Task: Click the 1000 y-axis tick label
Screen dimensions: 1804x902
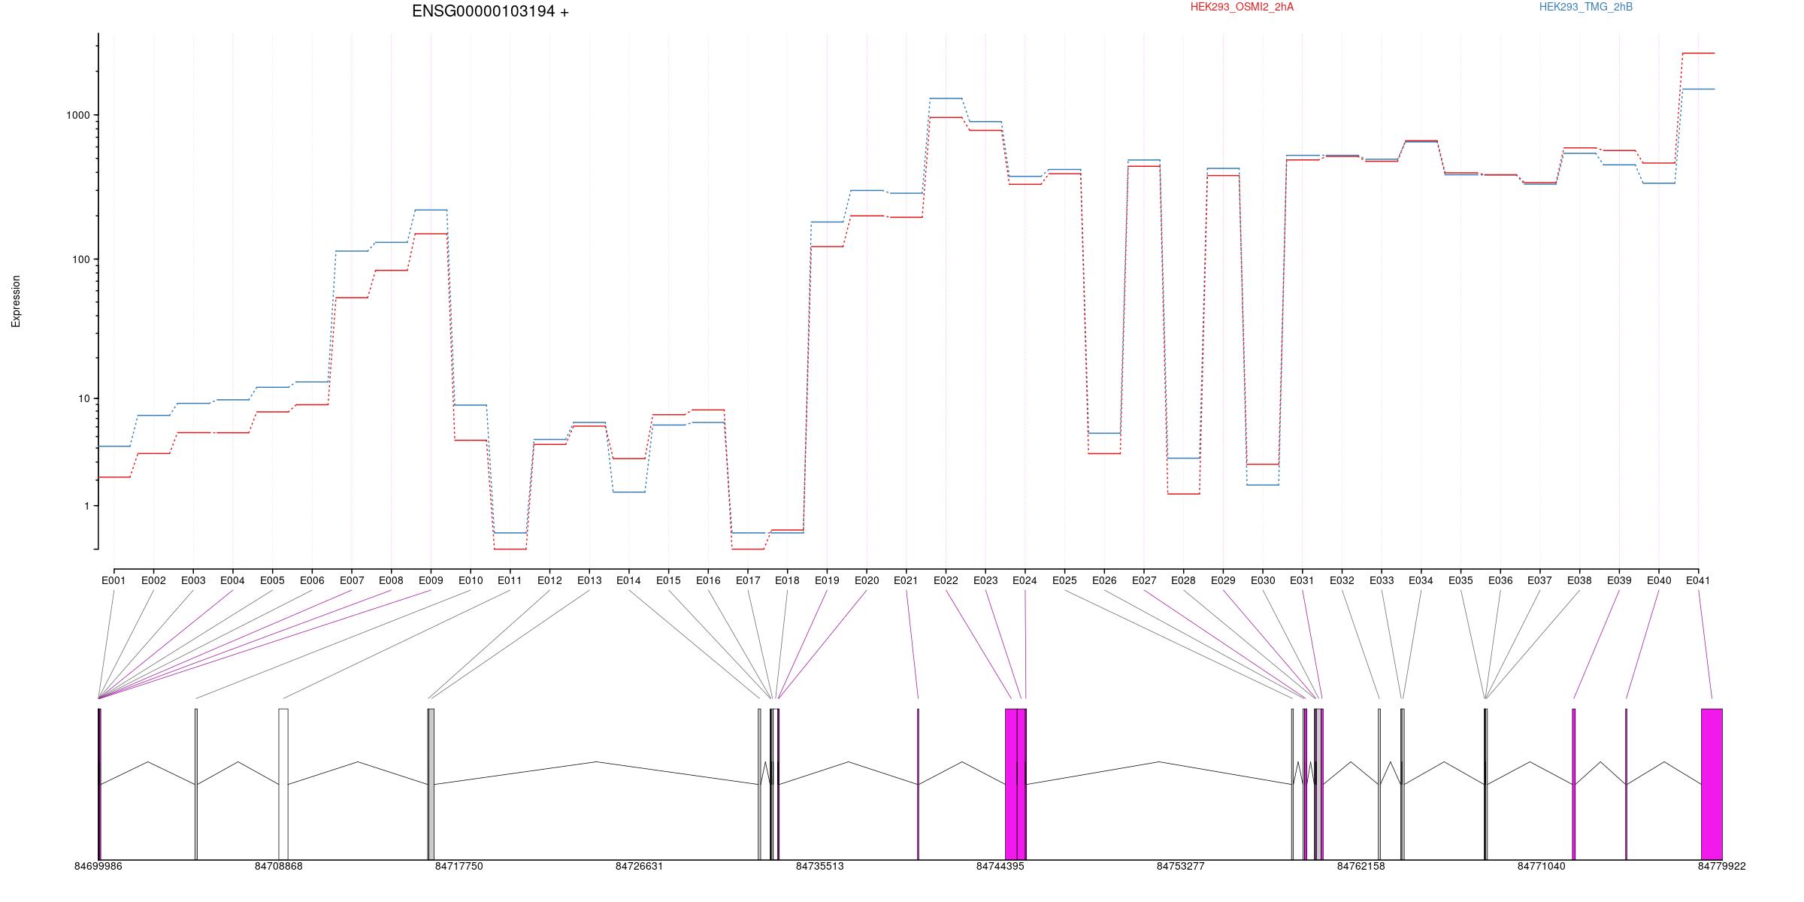Action: click(78, 115)
